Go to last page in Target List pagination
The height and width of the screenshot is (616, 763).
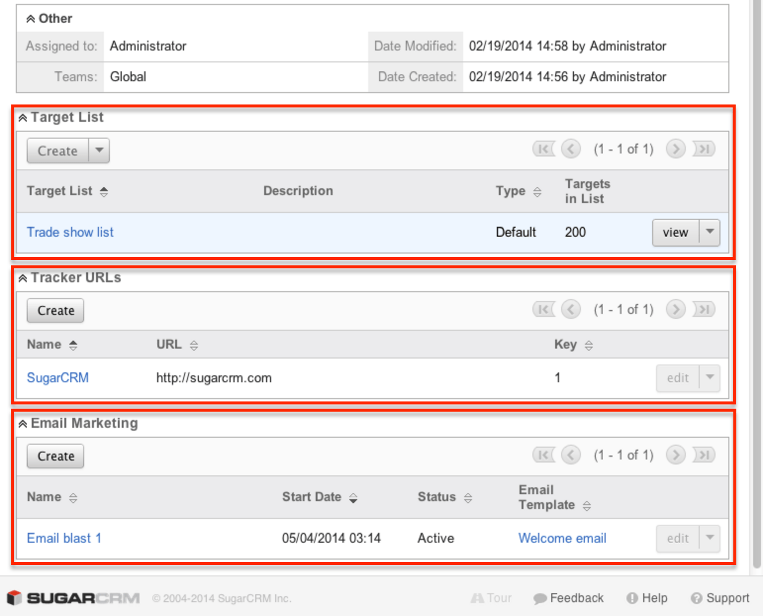tap(704, 149)
